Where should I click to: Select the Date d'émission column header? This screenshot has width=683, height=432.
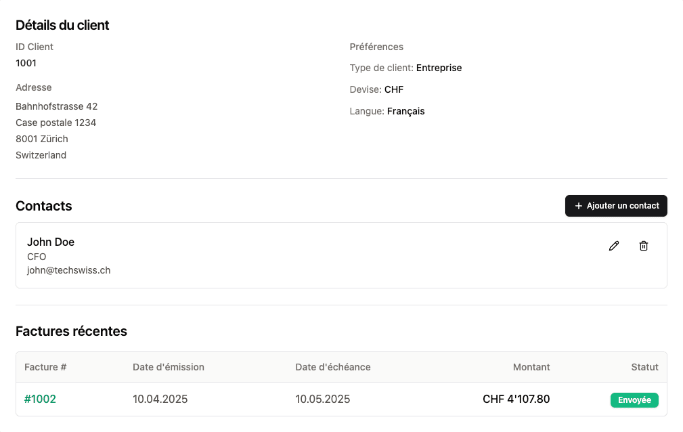point(169,367)
